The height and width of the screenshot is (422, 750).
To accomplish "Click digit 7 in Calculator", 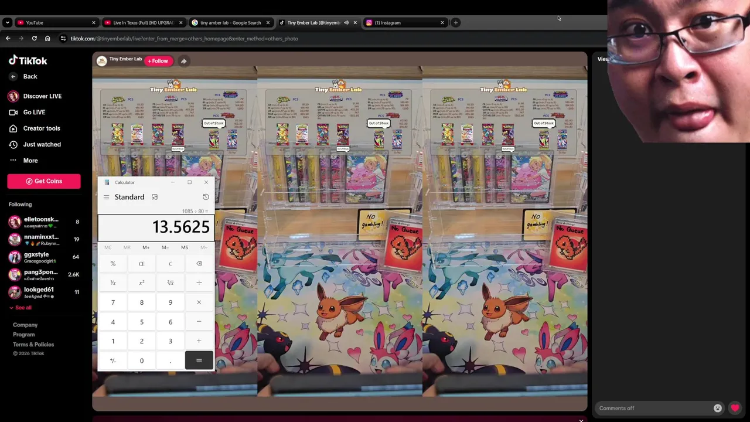I will point(113,302).
